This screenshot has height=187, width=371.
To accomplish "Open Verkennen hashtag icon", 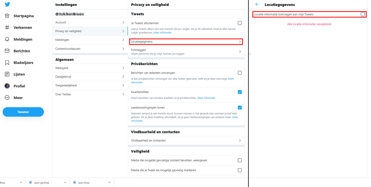I will tap(7, 27).
